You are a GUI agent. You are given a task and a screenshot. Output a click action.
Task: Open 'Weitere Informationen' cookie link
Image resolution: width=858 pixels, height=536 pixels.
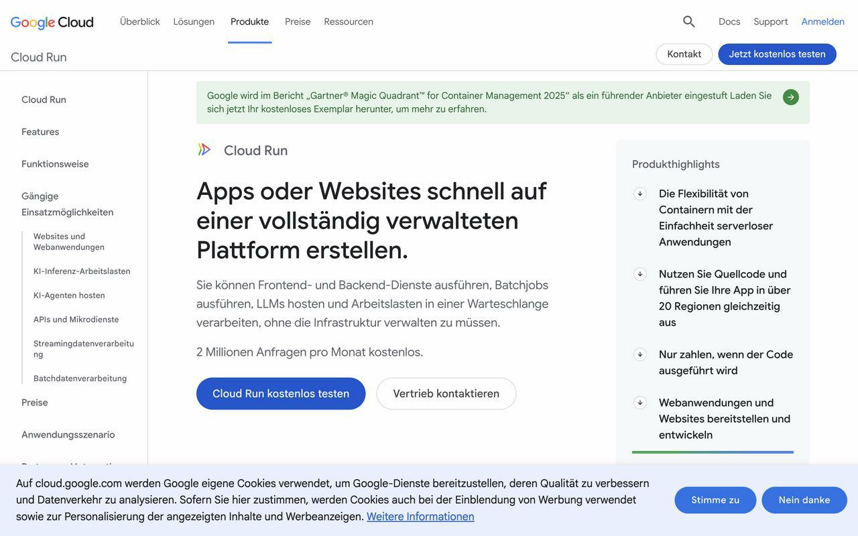coord(420,517)
